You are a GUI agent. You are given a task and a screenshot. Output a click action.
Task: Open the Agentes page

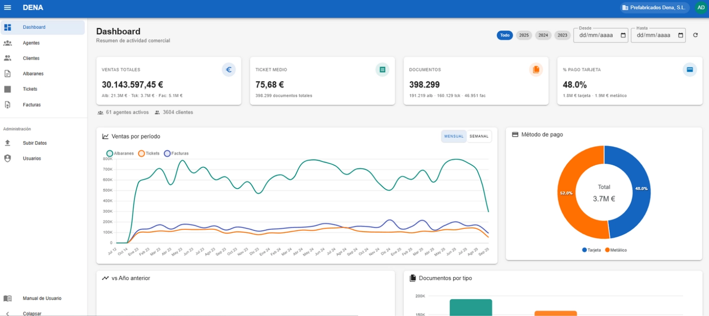pos(43,43)
